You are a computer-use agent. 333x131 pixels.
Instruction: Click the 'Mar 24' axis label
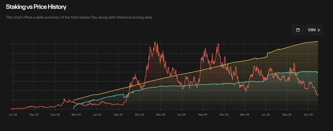point(160,114)
